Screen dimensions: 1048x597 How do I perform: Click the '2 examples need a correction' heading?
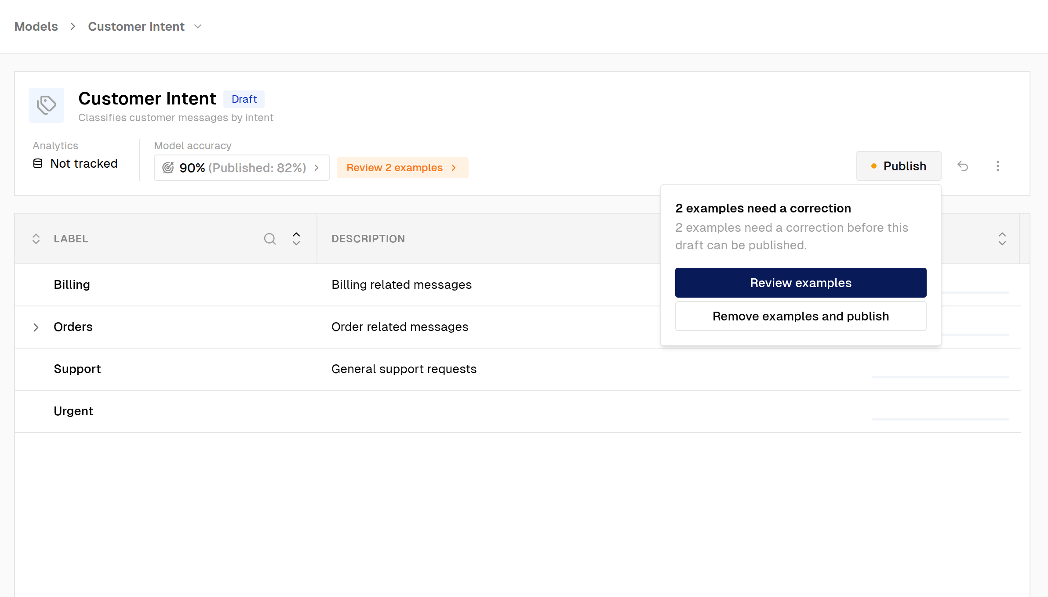point(763,208)
